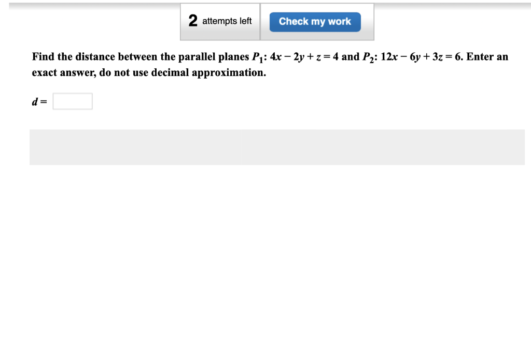The height and width of the screenshot is (356, 531).
Task: Click the divider between attempts and button
Action: click(261, 21)
